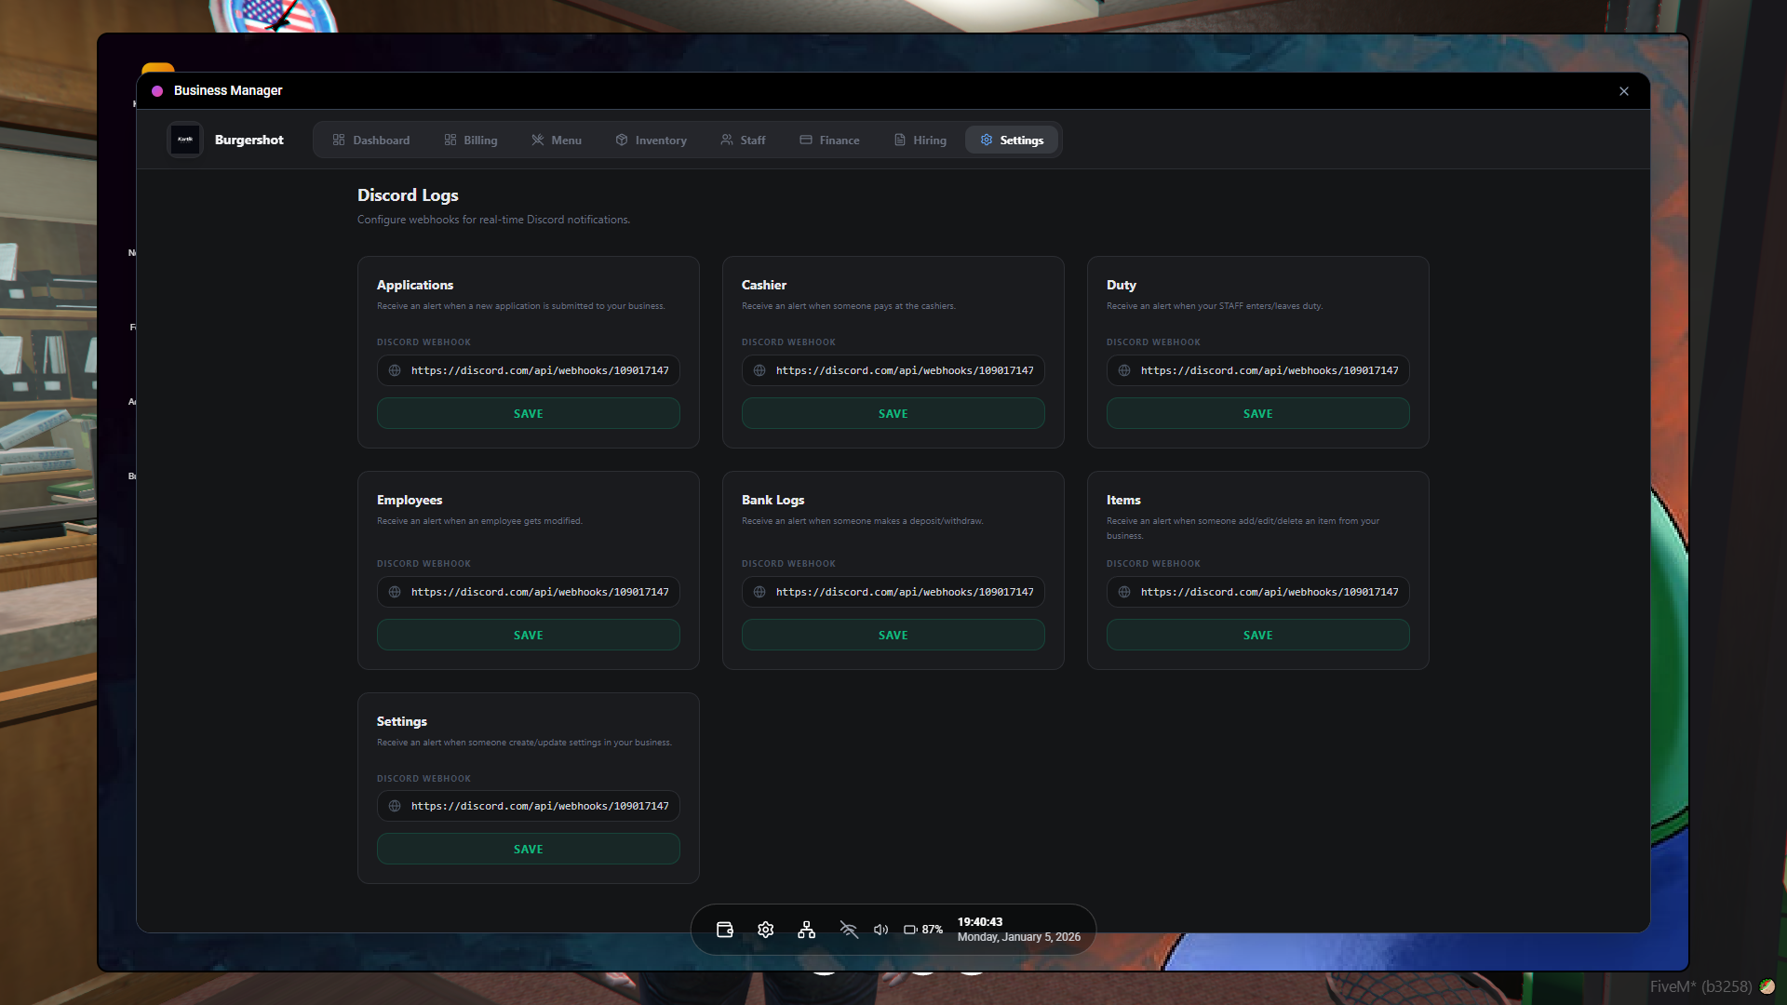Click the Billing icon in the navigation bar
Image resolution: width=1787 pixels, height=1005 pixels.
click(x=450, y=140)
